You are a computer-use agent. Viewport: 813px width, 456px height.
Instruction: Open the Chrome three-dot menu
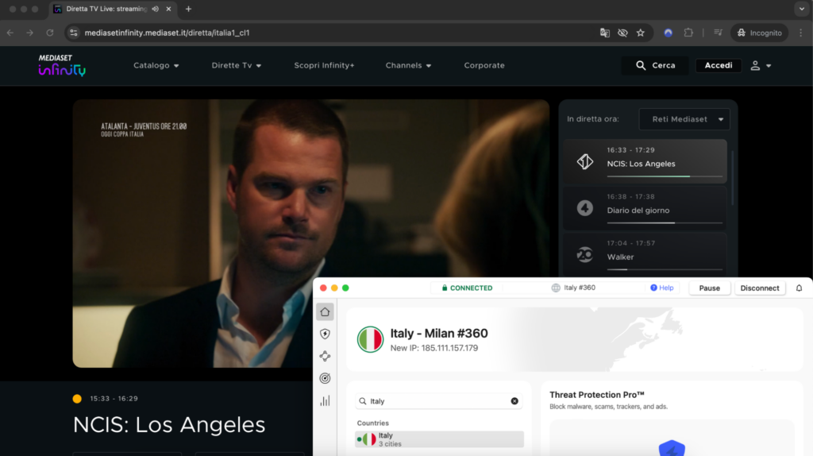tap(801, 33)
